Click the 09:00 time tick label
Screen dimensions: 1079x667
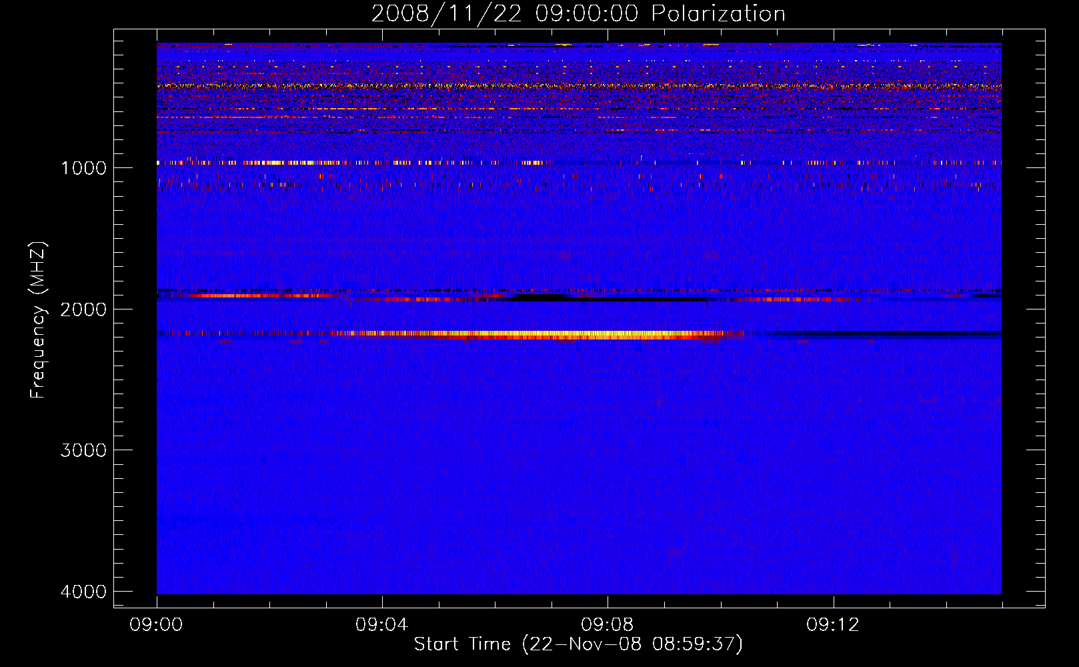click(x=156, y=625)
